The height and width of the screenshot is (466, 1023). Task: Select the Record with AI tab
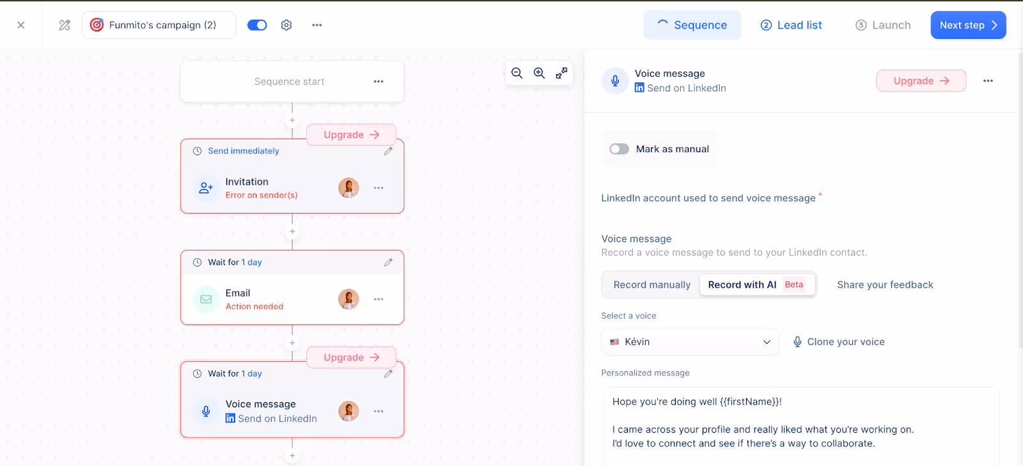tap(757, 284)
